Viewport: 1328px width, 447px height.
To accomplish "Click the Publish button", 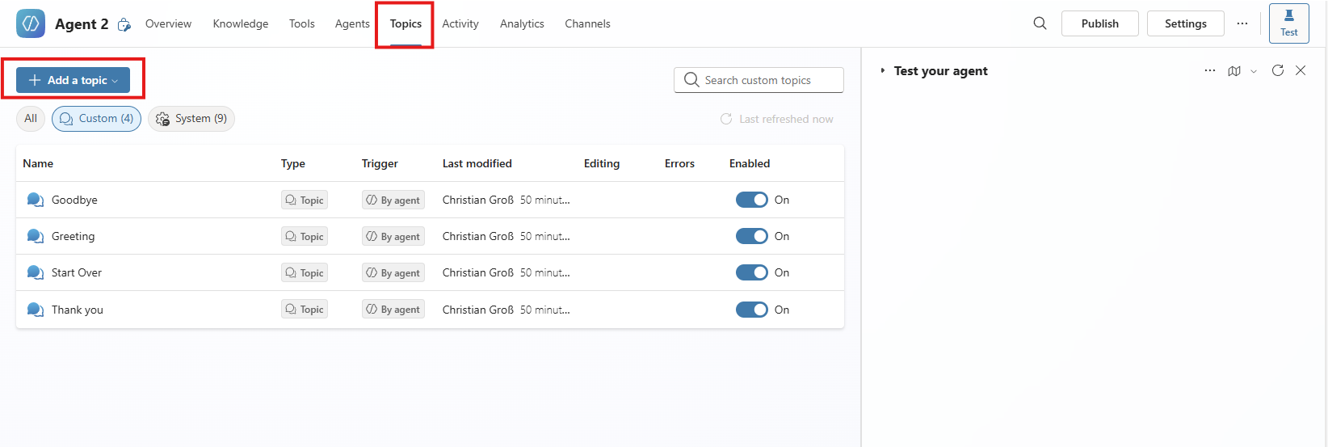I will point(1100,23).
